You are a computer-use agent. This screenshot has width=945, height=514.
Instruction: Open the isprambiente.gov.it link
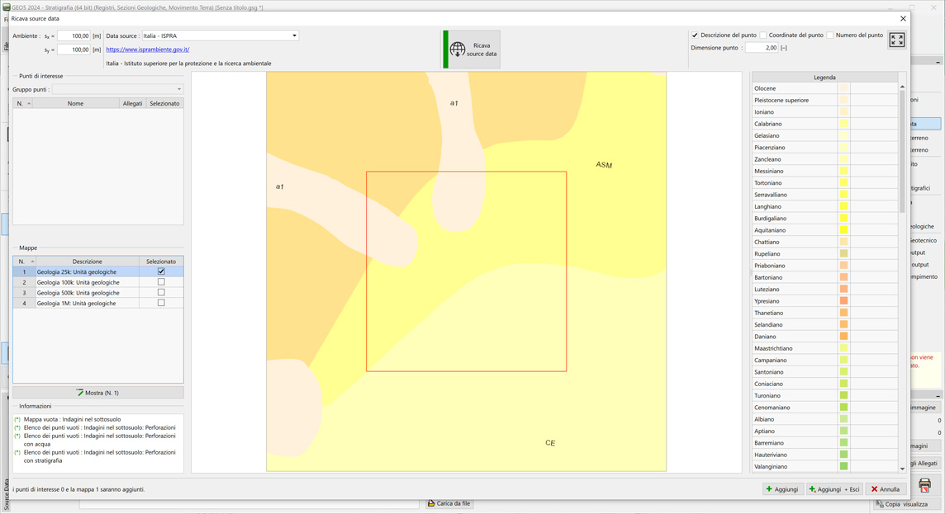(148, 50)
